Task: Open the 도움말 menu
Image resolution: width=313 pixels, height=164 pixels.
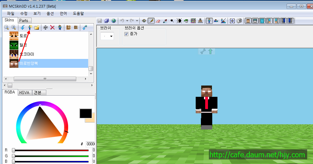Action: [78, 13]
